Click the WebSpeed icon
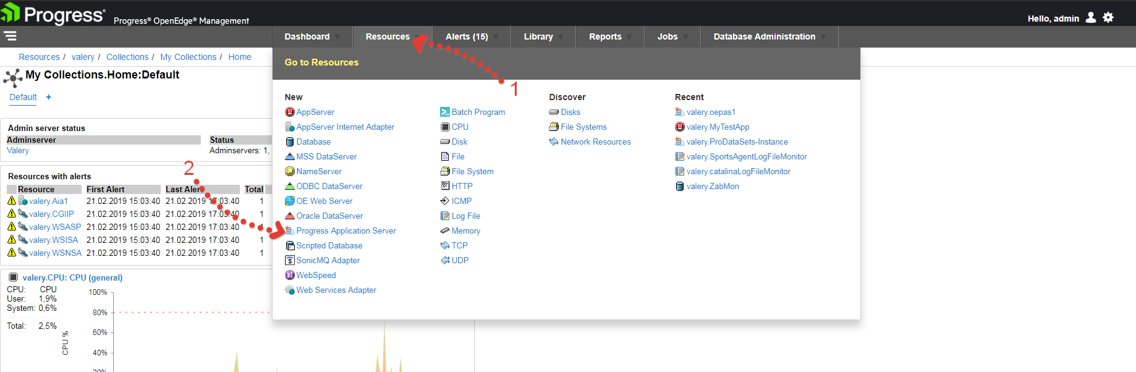This screenshot has width=1136, height=372. [x=289, y=275]
